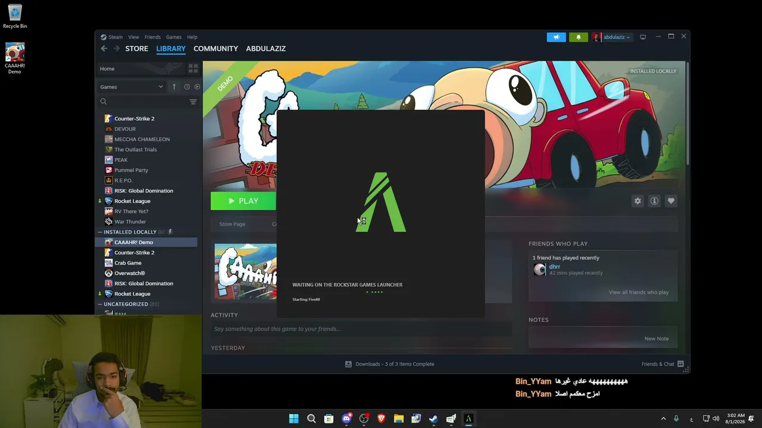Viewport: 762px width, 428px height.
Task: Open the Steam announcements megaphone button
Action: tap(556, 37)
